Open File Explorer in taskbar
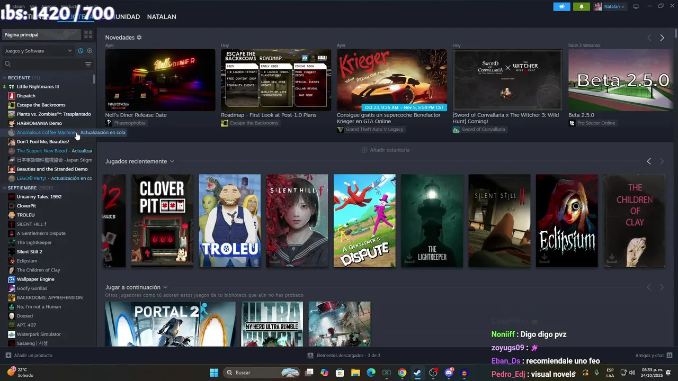Screen dimensions: 678x381 coord(355,373)
